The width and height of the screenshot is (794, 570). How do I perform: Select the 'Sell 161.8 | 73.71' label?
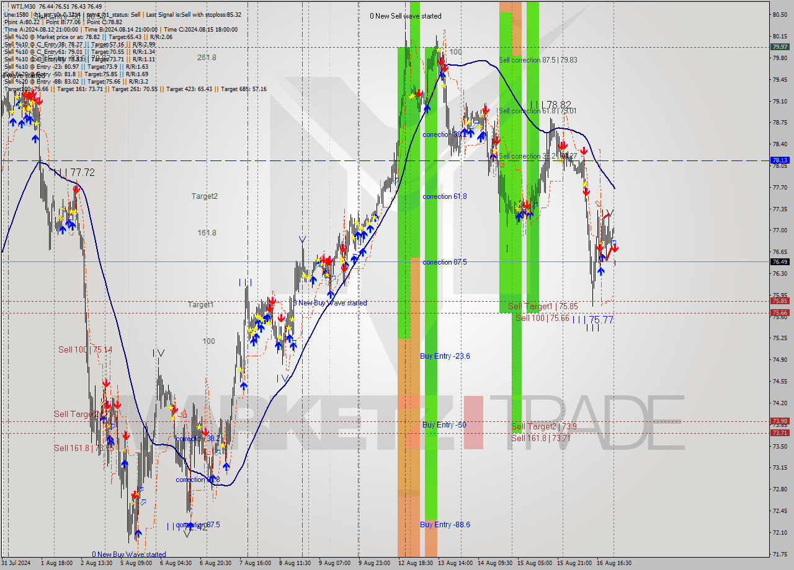tap(540, 438)
